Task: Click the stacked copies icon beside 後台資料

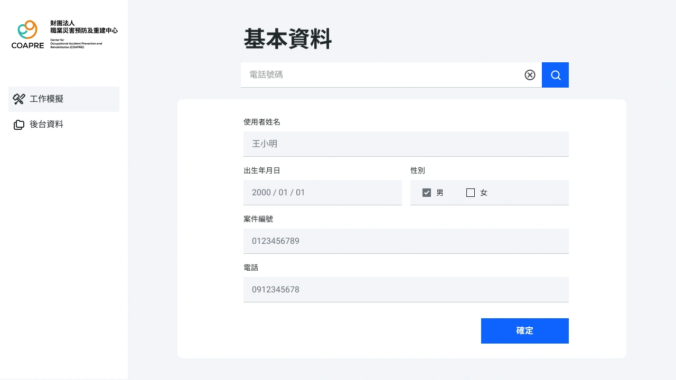Action: pyautogui.click(x=19, y=125)
